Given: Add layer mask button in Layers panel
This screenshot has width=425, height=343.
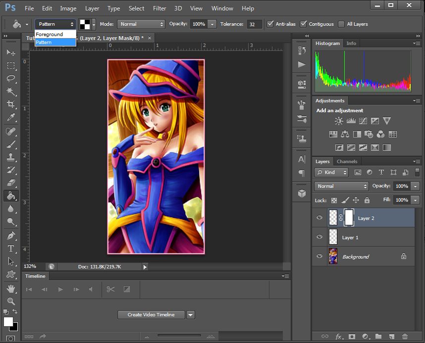Looking at the screenshot, I should pos(352,337).
